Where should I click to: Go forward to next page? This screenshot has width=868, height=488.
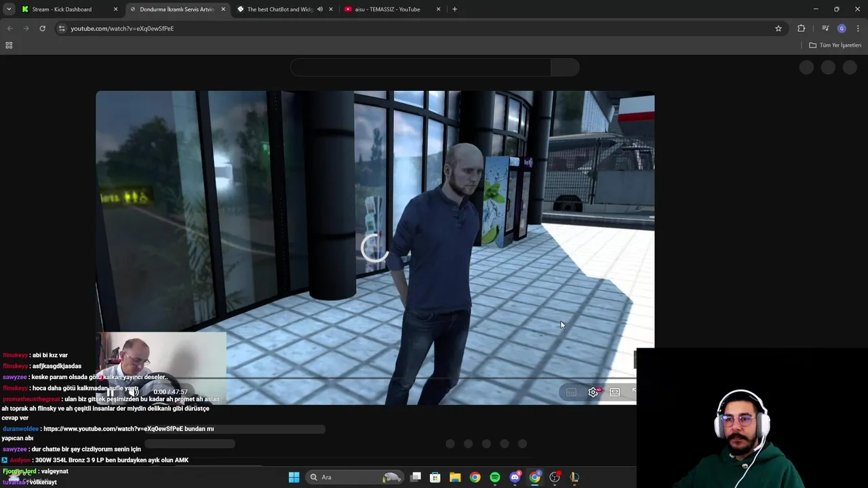pyautogui.click(x=26, y=28)
